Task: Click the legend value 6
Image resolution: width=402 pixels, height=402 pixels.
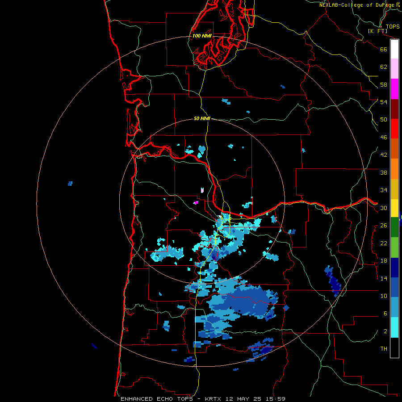Action: pos(385,314)
